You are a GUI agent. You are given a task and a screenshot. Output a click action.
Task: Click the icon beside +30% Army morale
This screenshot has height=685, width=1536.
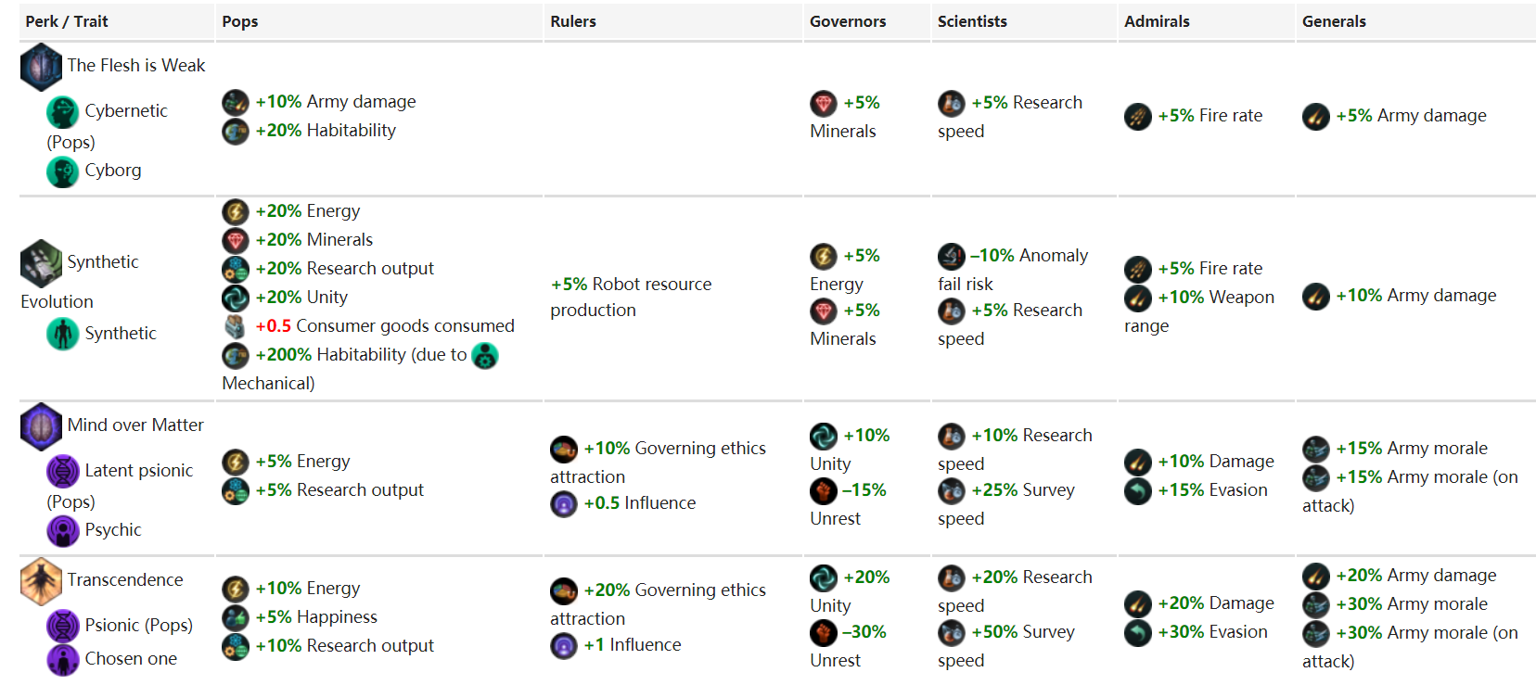click(1316, 604)
